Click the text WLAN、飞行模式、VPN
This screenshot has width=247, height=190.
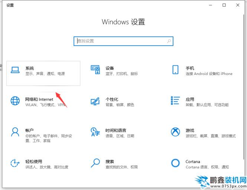pos(45,105)
